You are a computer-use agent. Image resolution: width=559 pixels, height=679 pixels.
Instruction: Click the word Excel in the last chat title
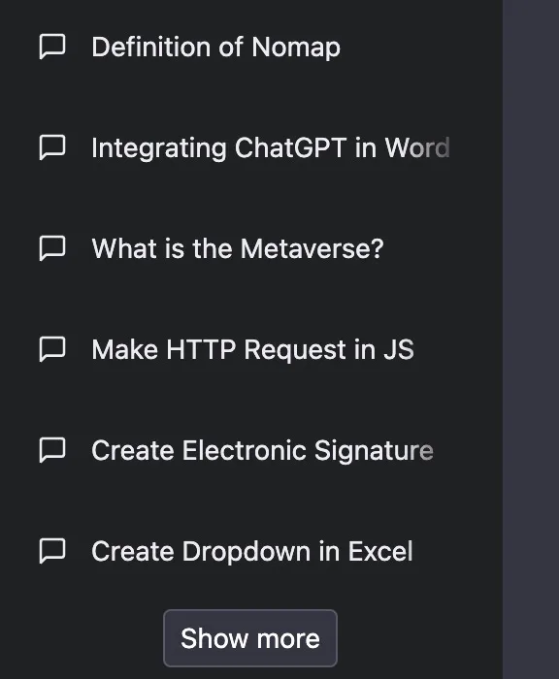pyautogui.click(x=380, y=551)
